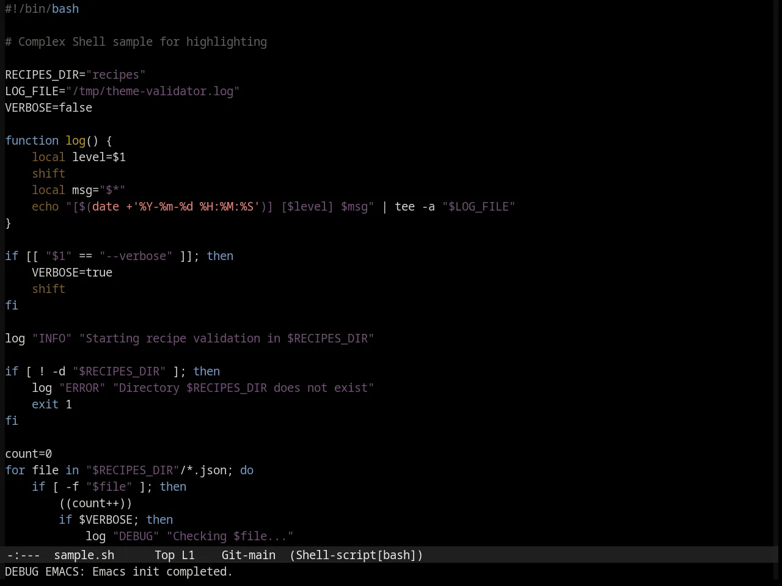Click the 'shift' line under VERBOSE=true
Screen dimensions: 782x586
[x=48, y=289]
